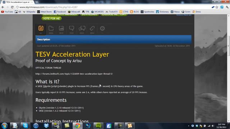Open the YouTube bookmark

pos(7,12)
